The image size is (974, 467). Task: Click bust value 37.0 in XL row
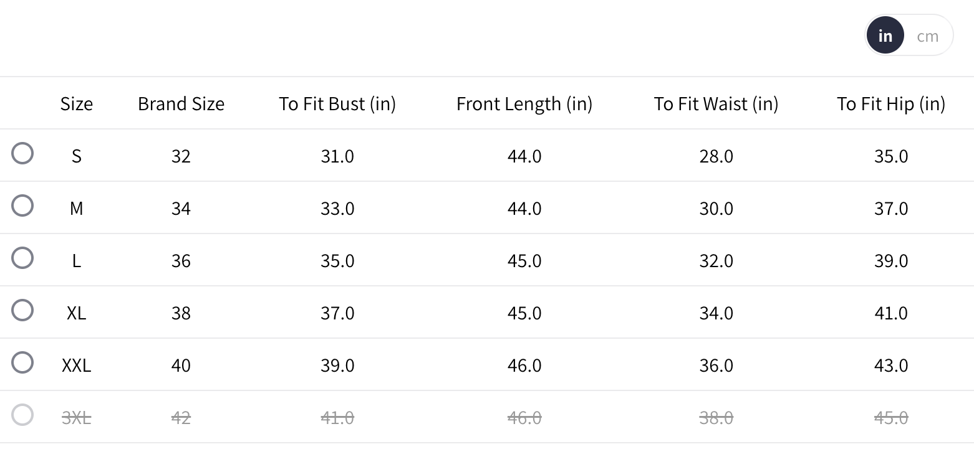[337, 313]
